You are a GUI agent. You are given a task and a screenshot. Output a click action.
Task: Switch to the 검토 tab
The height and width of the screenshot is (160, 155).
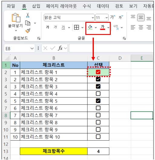pyautogui.click(x=119, y=6)
